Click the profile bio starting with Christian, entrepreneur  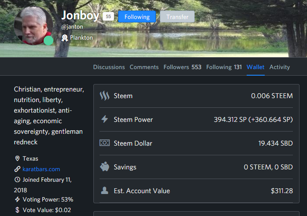pyautogui.click(x=49, y=116)
